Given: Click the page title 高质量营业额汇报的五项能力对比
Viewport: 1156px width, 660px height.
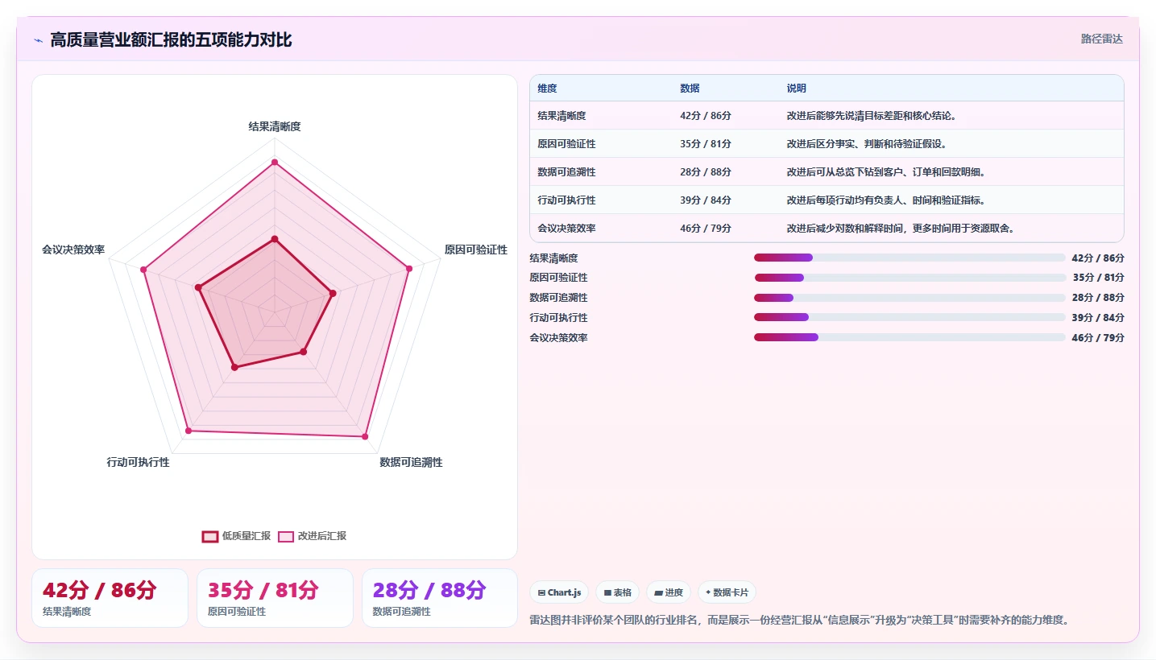Looking at the screenshot, I should click(x=171, y=39).
